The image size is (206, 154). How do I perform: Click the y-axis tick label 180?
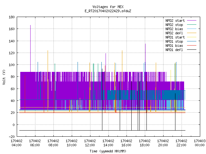[x=12, y=17]
